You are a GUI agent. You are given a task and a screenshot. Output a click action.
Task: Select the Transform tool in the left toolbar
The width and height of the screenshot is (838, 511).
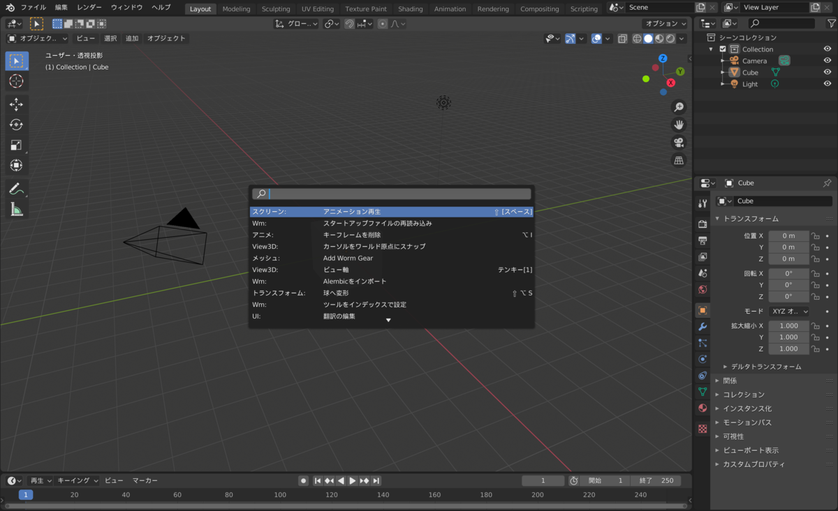tap(16, 165)
